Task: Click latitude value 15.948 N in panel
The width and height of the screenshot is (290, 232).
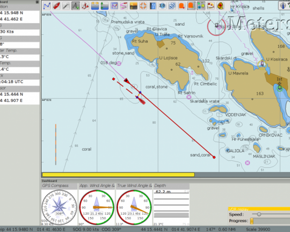Action: click(x=11, y=13)
